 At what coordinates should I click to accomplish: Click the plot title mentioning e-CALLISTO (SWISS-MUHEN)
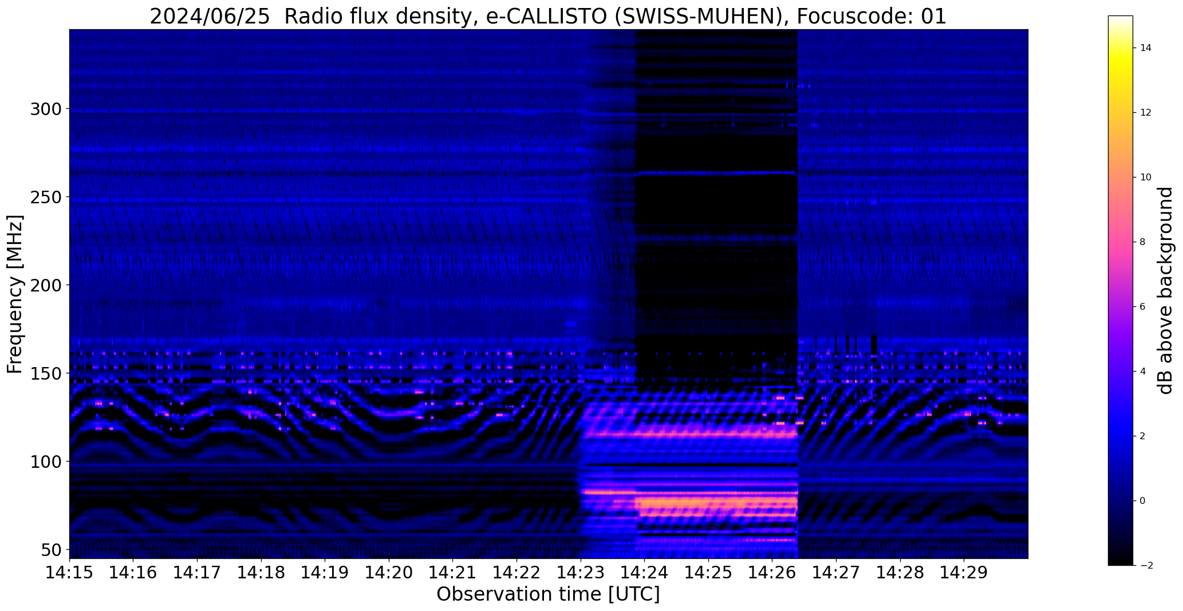pos(548,17)
